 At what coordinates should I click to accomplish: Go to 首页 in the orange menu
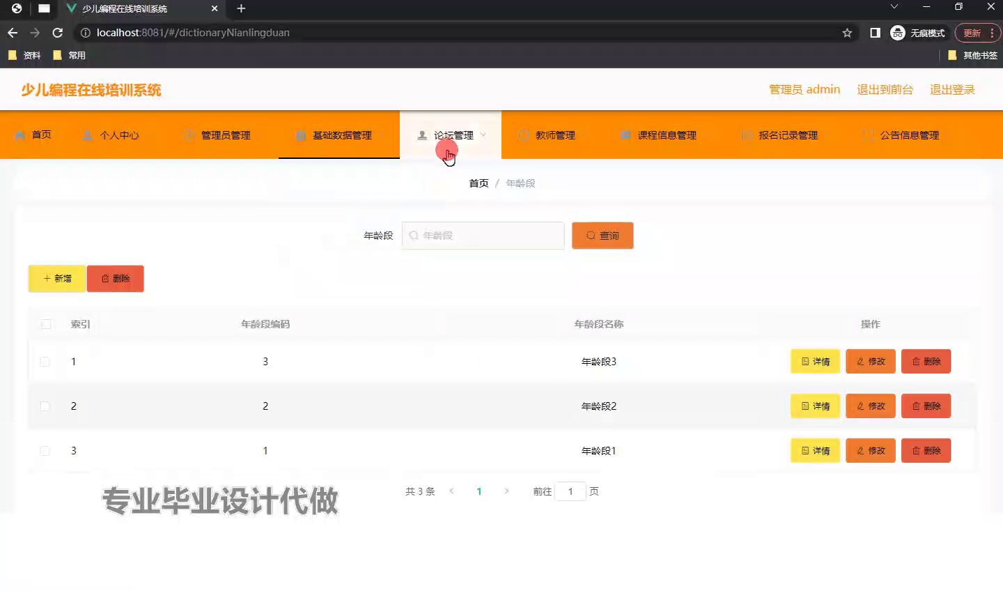(33, 135)
